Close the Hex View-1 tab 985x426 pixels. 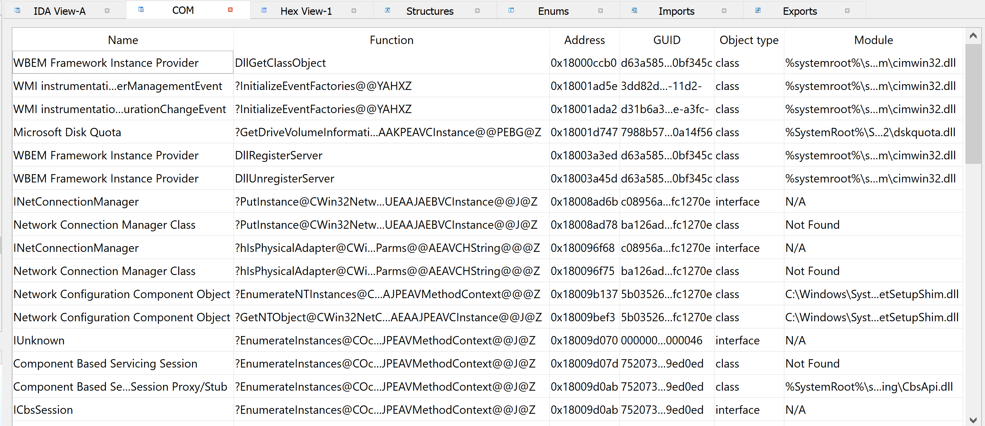click(354, 11)
